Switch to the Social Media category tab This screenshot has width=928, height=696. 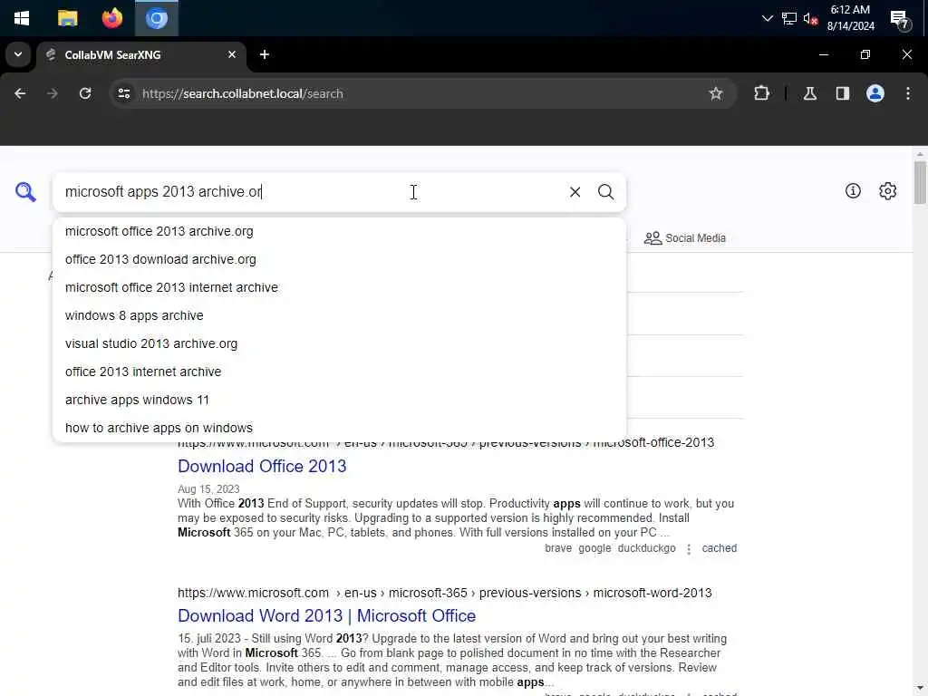coord(685,238)
